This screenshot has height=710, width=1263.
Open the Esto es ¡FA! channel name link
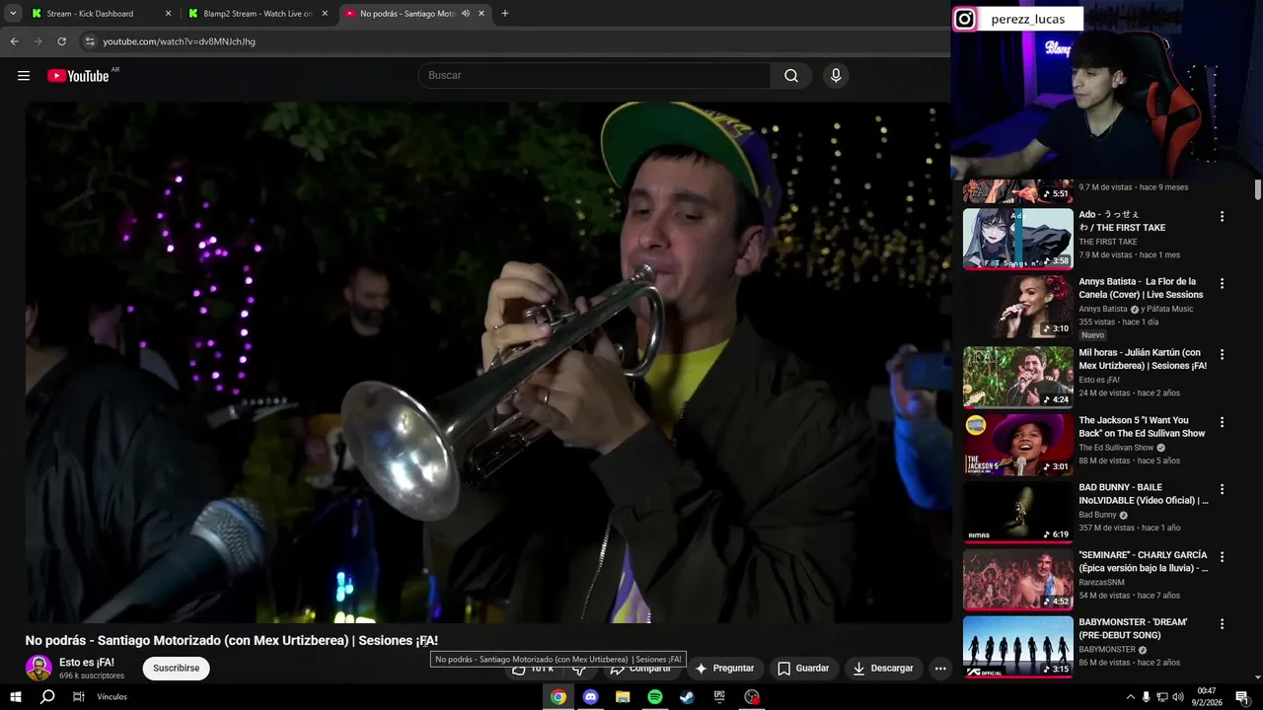tap(87, 663)
